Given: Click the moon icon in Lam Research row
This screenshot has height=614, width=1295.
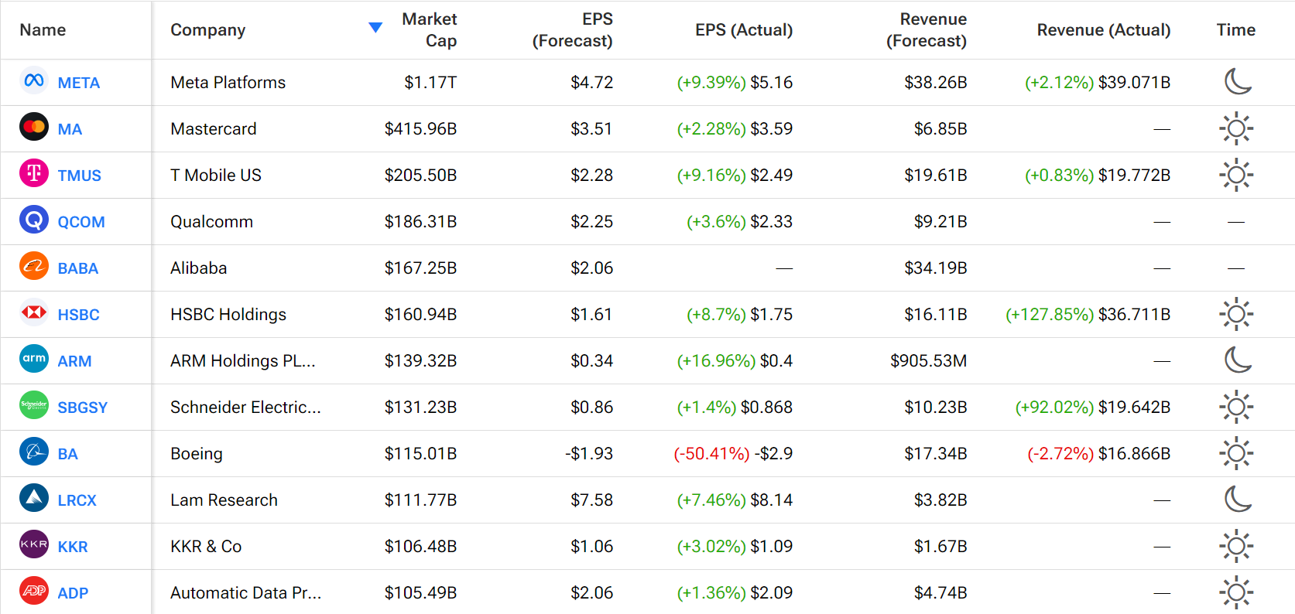Looking at the screenshot, I should 1237,499.
